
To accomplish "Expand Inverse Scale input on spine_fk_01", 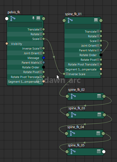I will tap(67, 74).
